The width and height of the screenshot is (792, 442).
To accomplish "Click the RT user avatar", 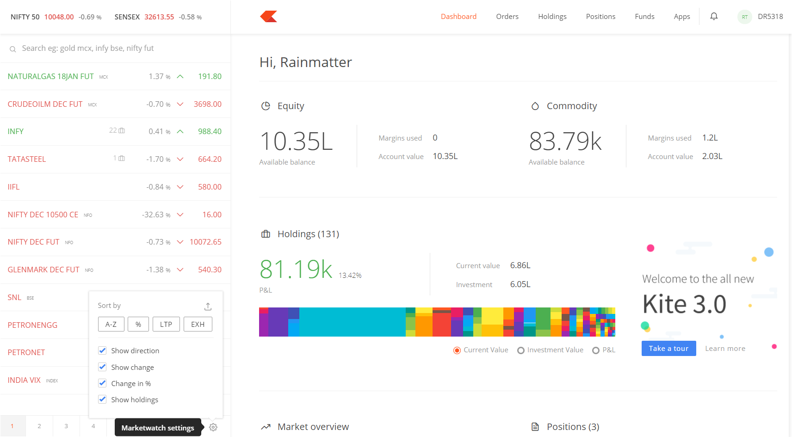I will [744, 17].
